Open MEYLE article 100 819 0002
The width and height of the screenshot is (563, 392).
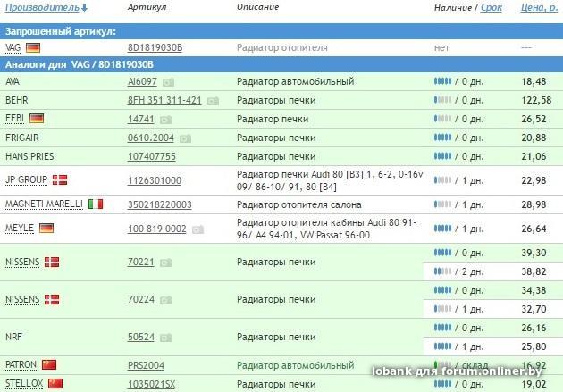tap(157, 229)
